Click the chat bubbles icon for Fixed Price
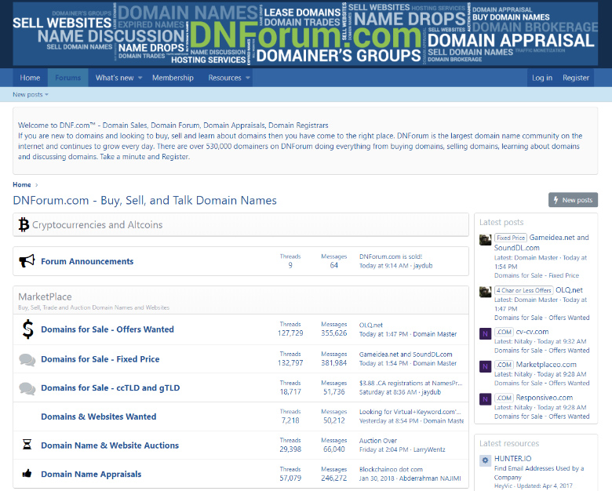 coord(27,359)
